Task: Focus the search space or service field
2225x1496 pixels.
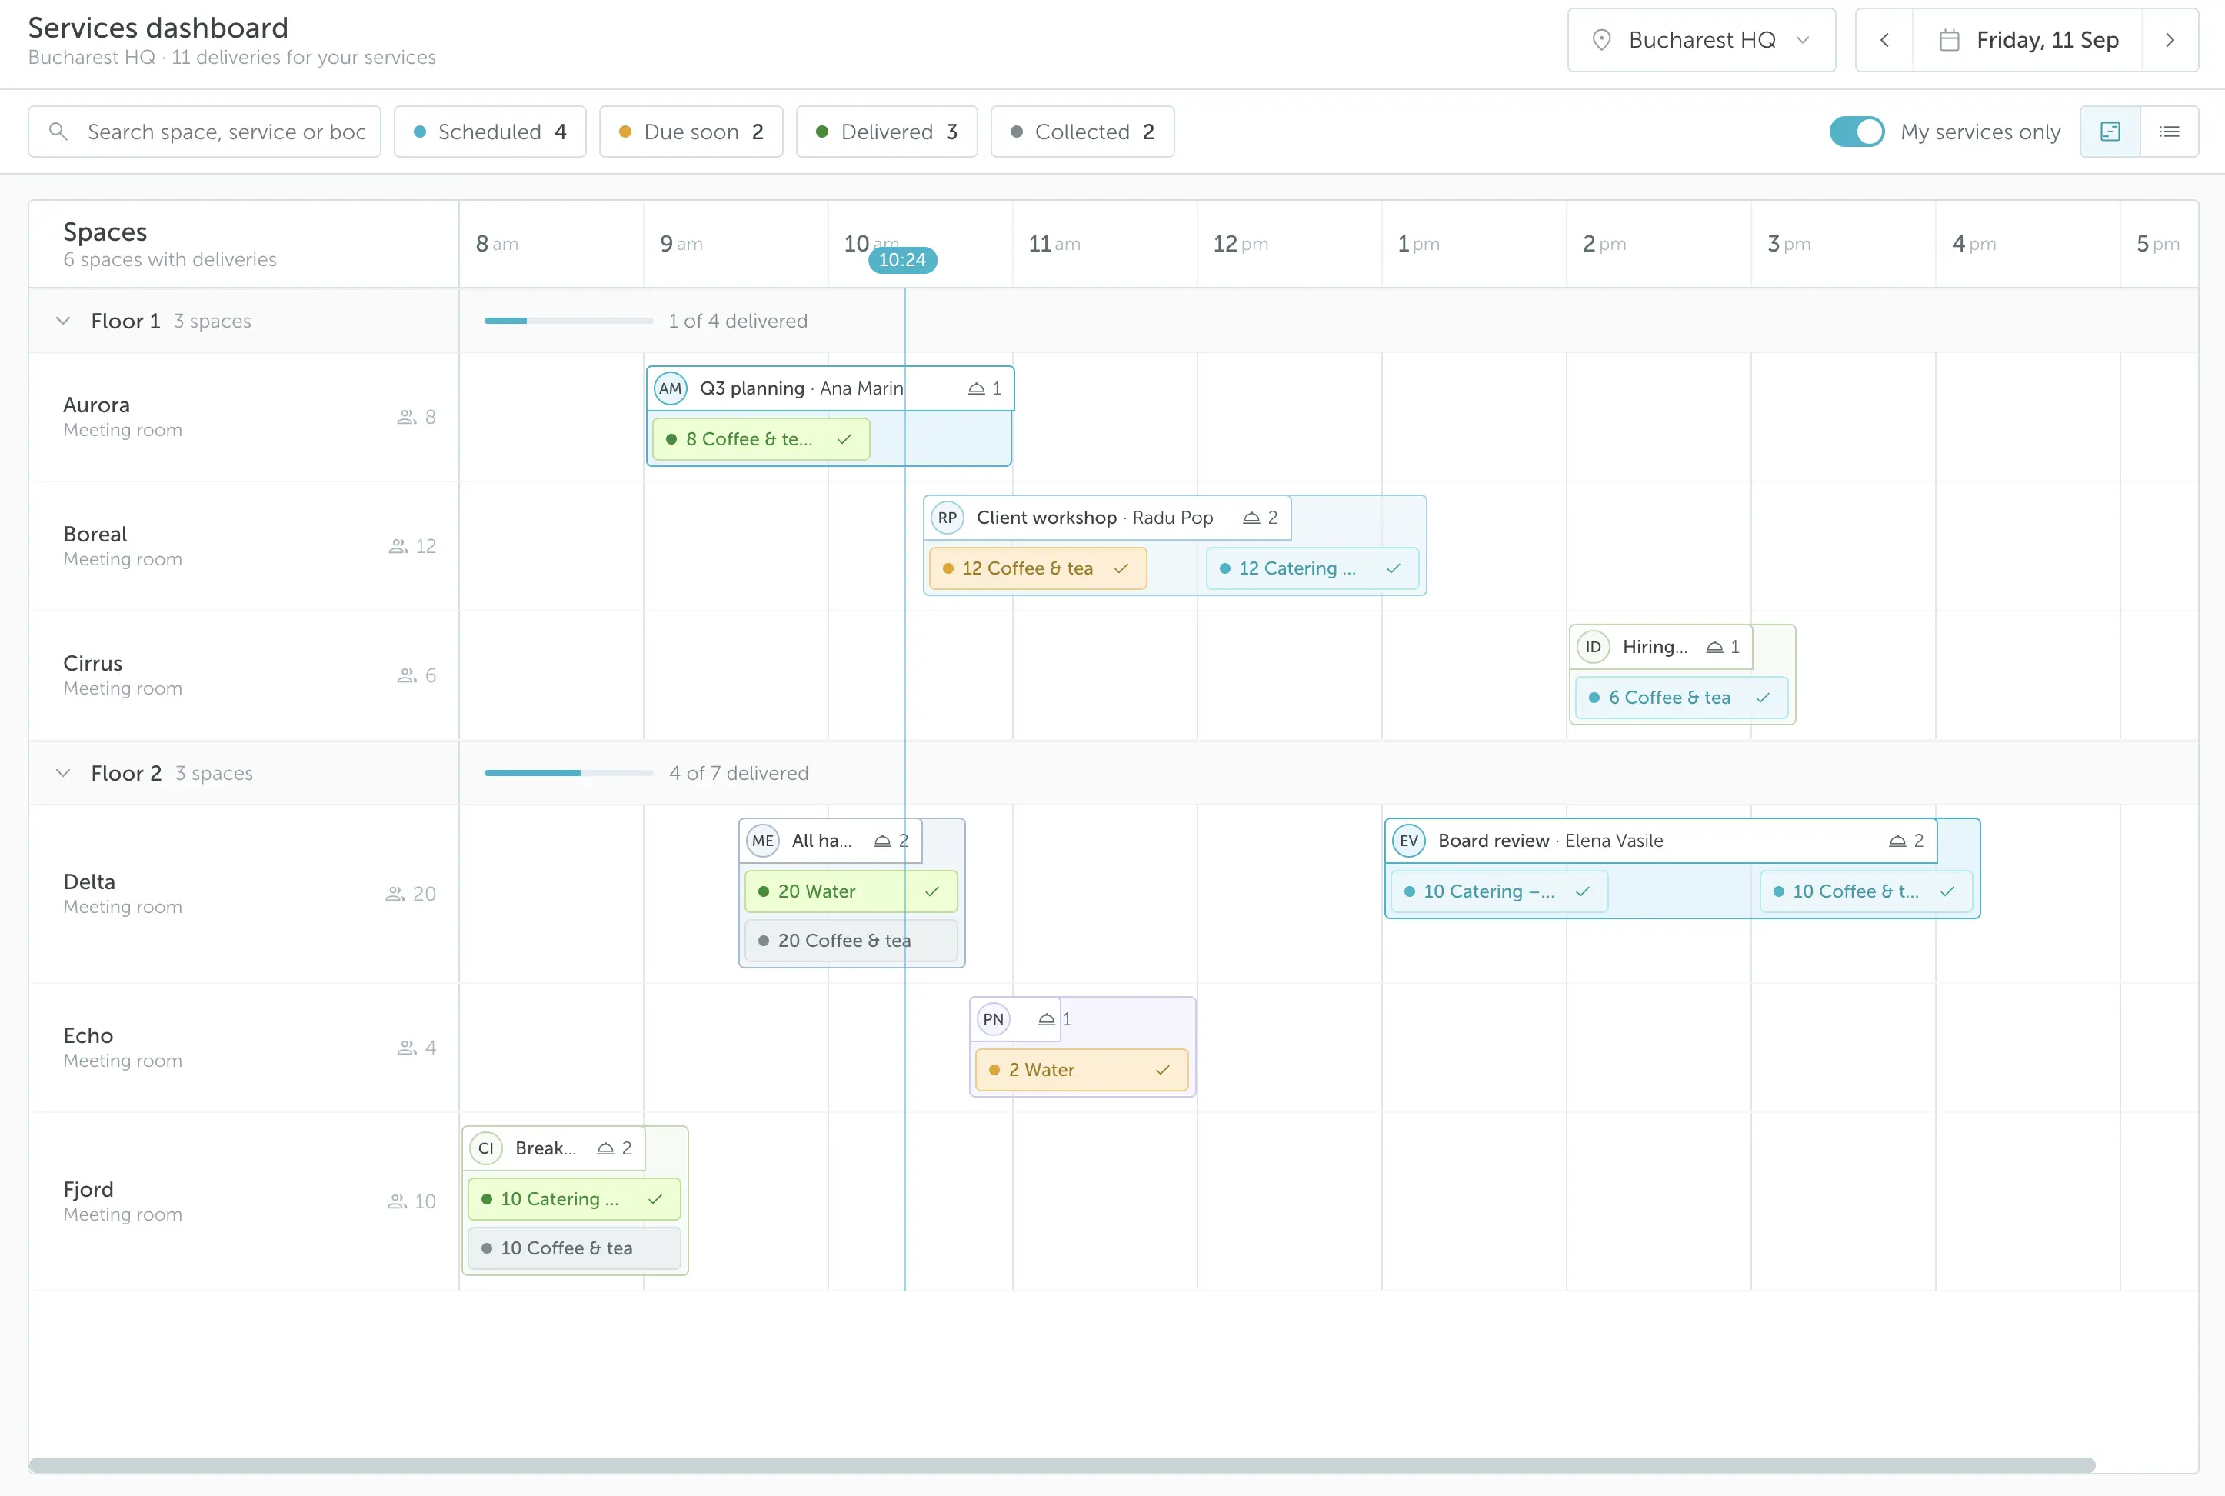Action: [x=204, y=132]
